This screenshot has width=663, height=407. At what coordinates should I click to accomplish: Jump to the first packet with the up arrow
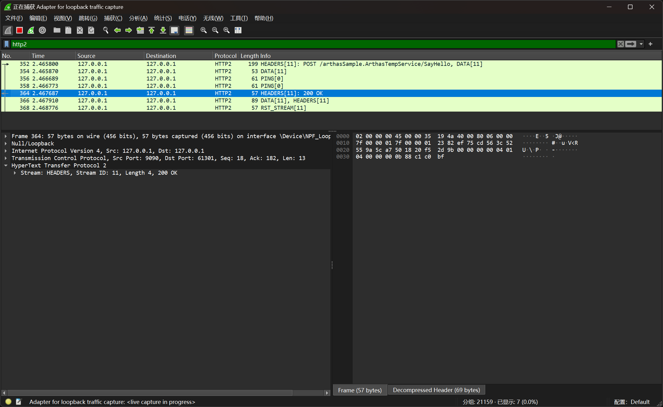tap(151, 30)
